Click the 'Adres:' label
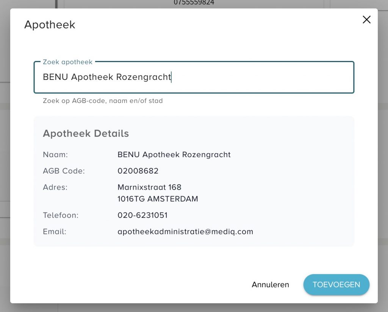 (55, 187)
